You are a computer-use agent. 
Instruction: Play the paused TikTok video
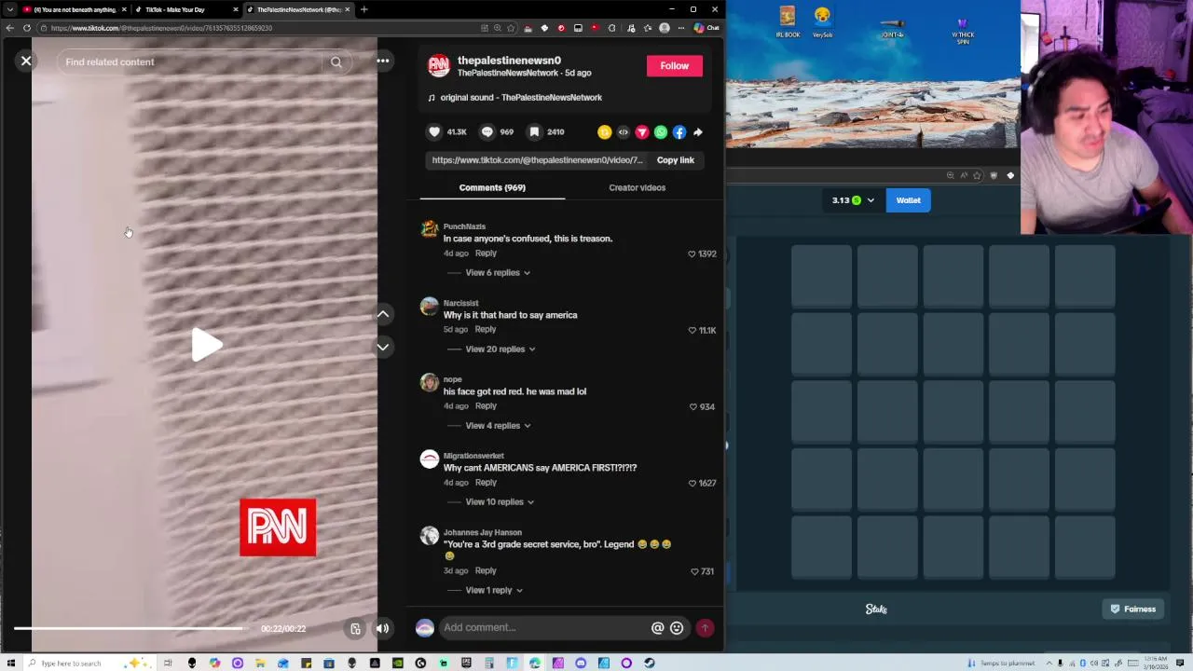pos(206,345)
